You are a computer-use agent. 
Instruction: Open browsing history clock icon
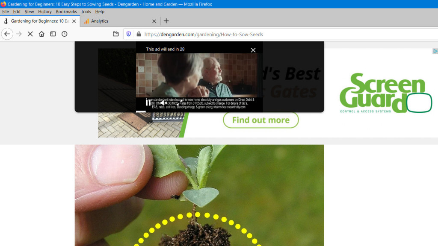coord(65,34)
